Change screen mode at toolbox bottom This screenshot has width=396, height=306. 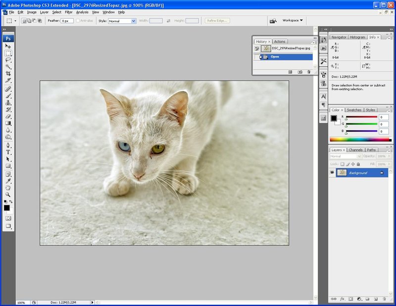pos(8,226)
